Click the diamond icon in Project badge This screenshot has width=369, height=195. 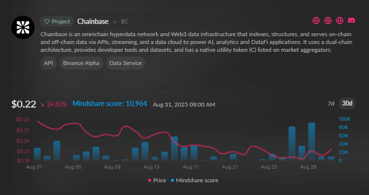[x=47, y=22]
